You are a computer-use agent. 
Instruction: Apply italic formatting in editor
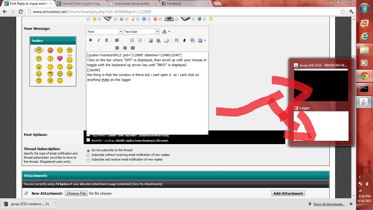pos(99,40)
